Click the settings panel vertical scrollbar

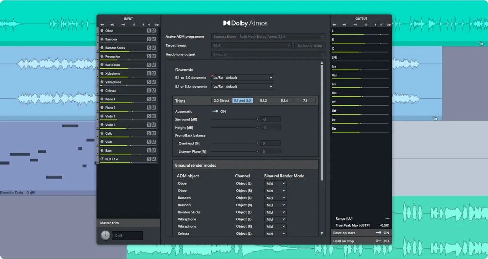tap(322, 123)
